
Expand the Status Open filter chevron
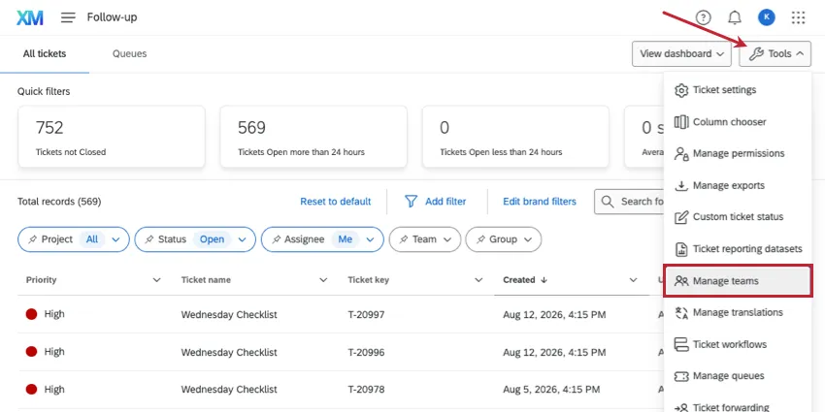click(242, 239)
